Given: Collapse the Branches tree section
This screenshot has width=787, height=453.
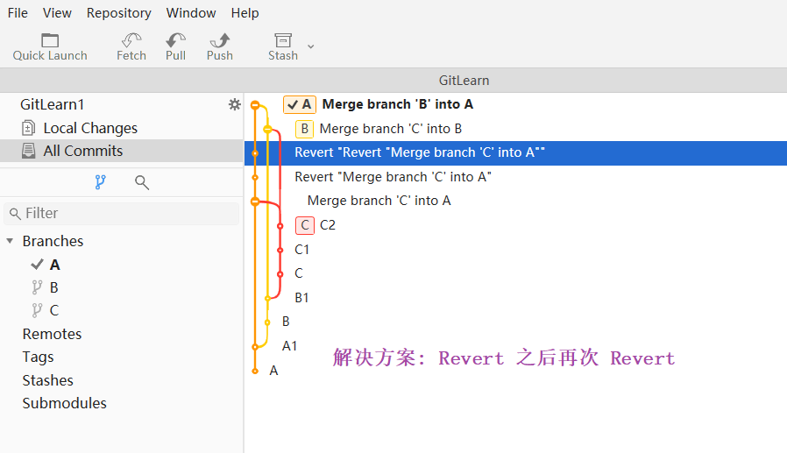Looking at the screenshot, I should click(x=11, y=241).
